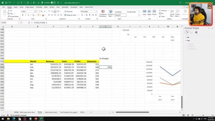The width and height of the screenshot is (215, 121).
Task: Open the fill color highlighter button
Action: tap(39, 15)
